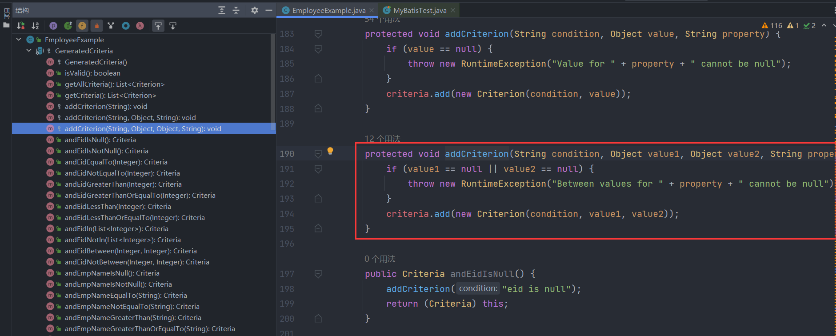The image size is (836, 336).
Task: Select andEidIsNotNull(): Criteria node
Action: (x=106, y=151)
